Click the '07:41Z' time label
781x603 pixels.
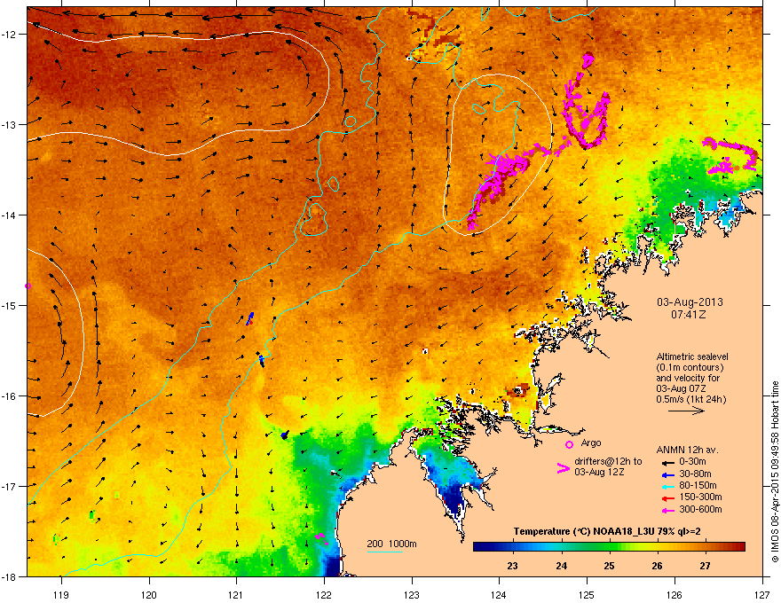pyautogui.click(x=689, y=315)
